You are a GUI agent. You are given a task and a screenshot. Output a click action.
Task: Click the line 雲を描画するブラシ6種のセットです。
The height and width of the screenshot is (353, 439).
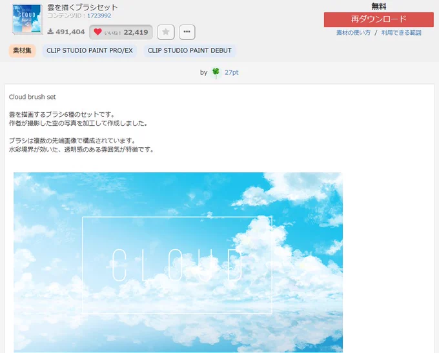pyautogui.click(x=62, y=114)
